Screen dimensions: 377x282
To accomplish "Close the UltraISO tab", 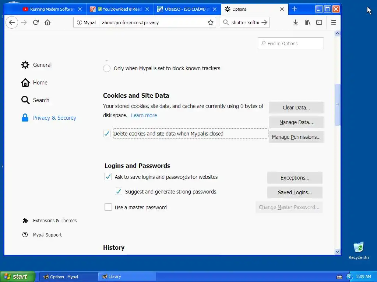I will (x=215, y=9).
